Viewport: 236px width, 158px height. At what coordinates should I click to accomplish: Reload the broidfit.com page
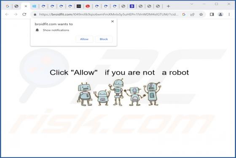[x=24, y=14]
